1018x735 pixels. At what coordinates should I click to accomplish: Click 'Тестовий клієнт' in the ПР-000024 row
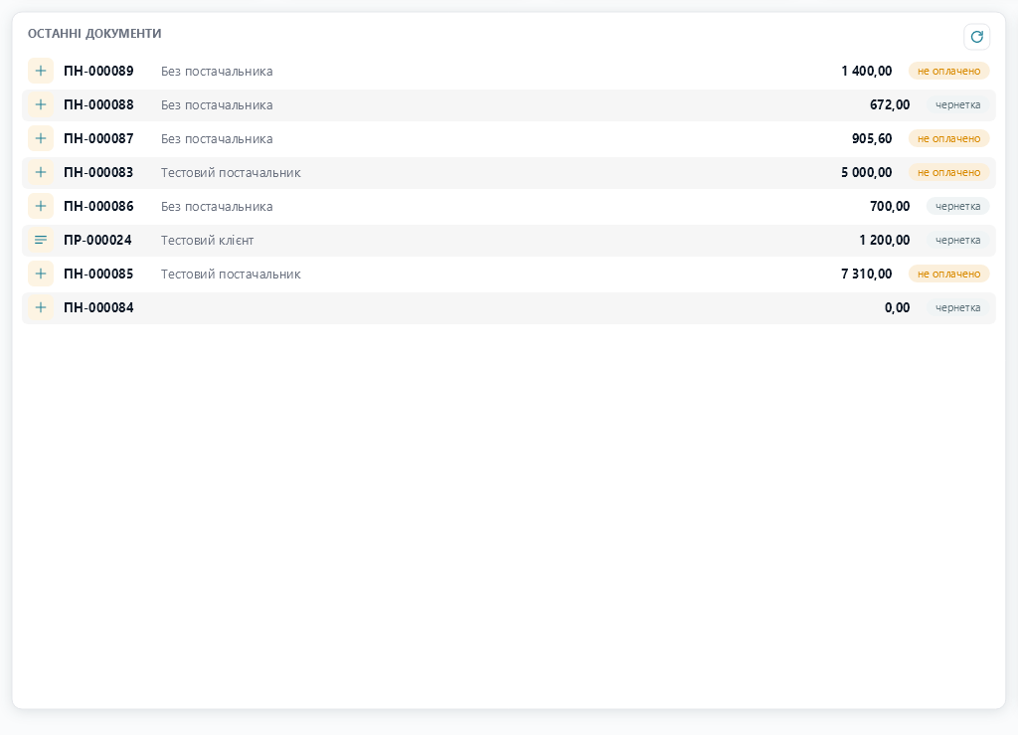(x=207, y=240)
